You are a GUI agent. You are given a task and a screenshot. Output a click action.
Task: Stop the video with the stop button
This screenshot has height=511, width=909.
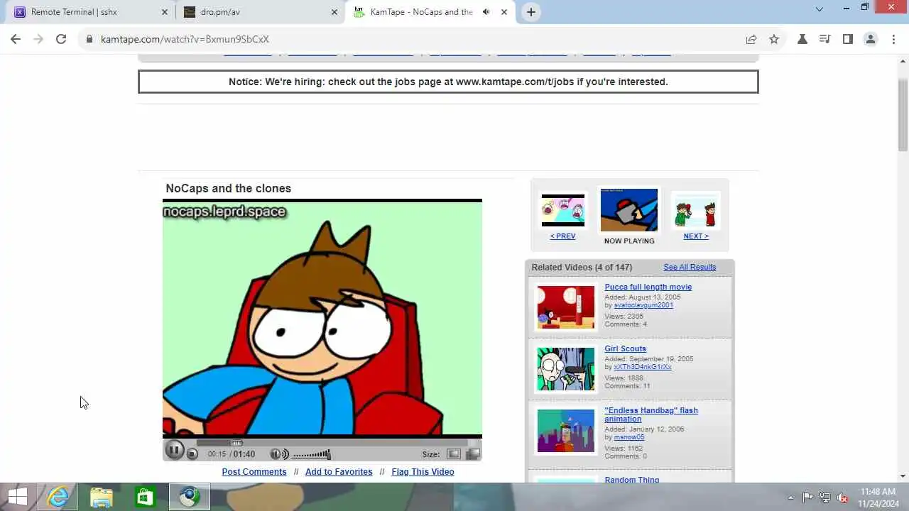(x=192, y=454)
